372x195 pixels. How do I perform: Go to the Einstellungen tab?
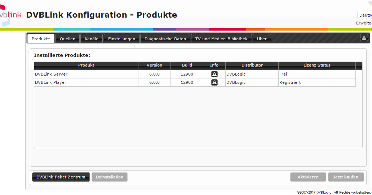click(x=121, y=39)
